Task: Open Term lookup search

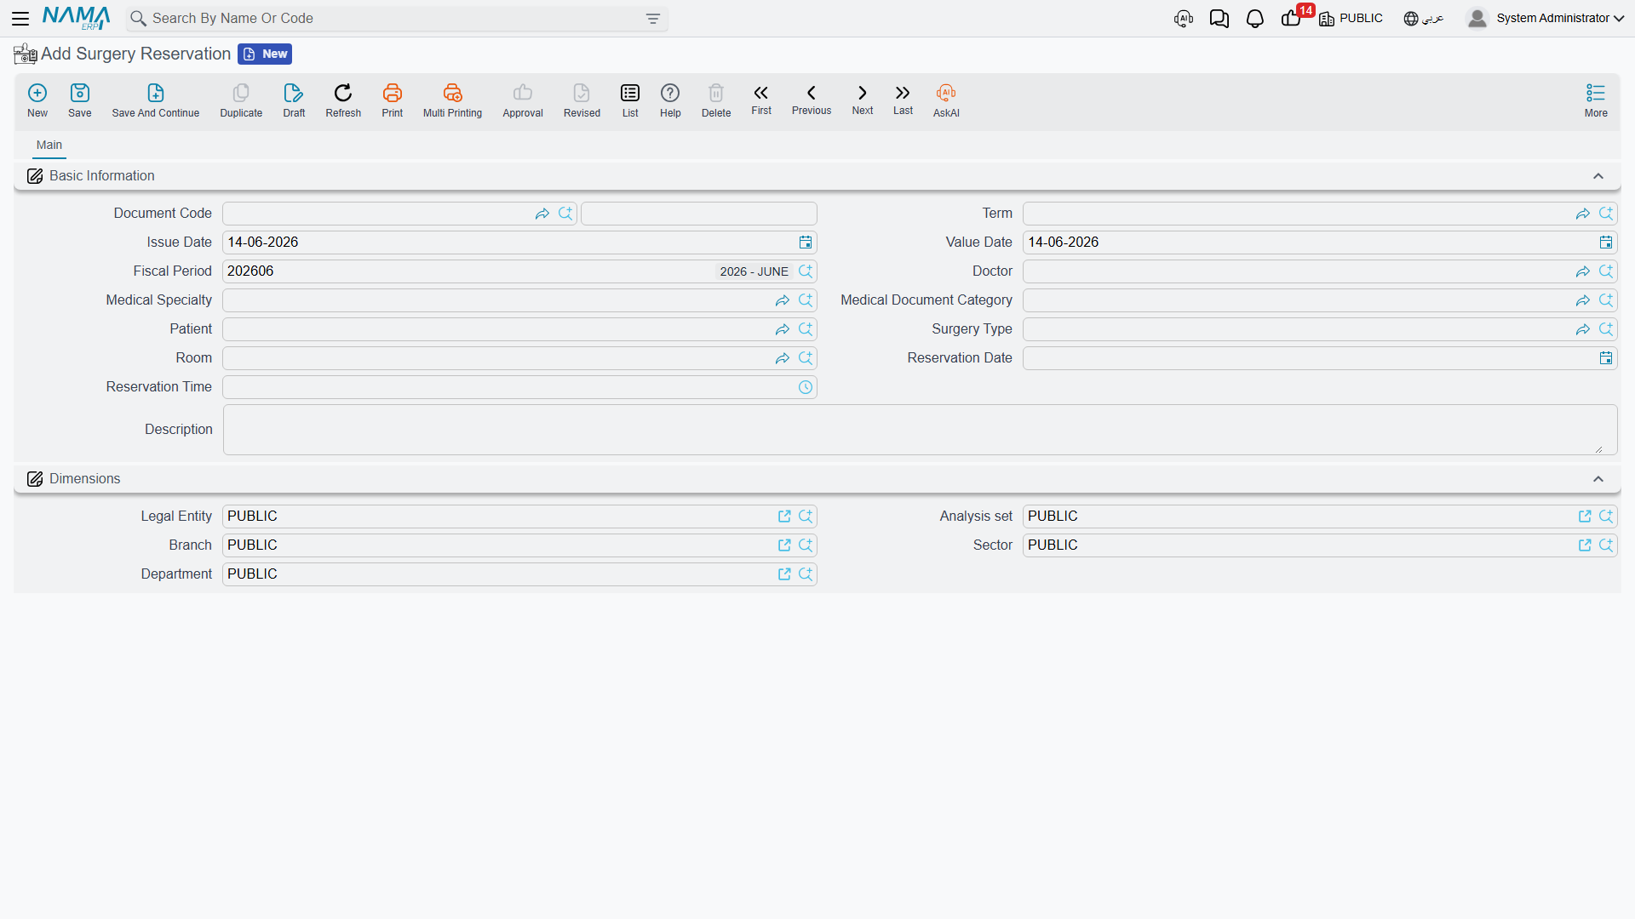Action: [x=1606, y=214]
